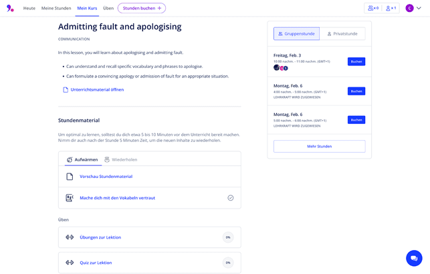Image resolution: width=430 pixels, height=274 pixels.
Task: Click the dumbbell icon for Übungen zur Lektion
Action: coord(70,237)
